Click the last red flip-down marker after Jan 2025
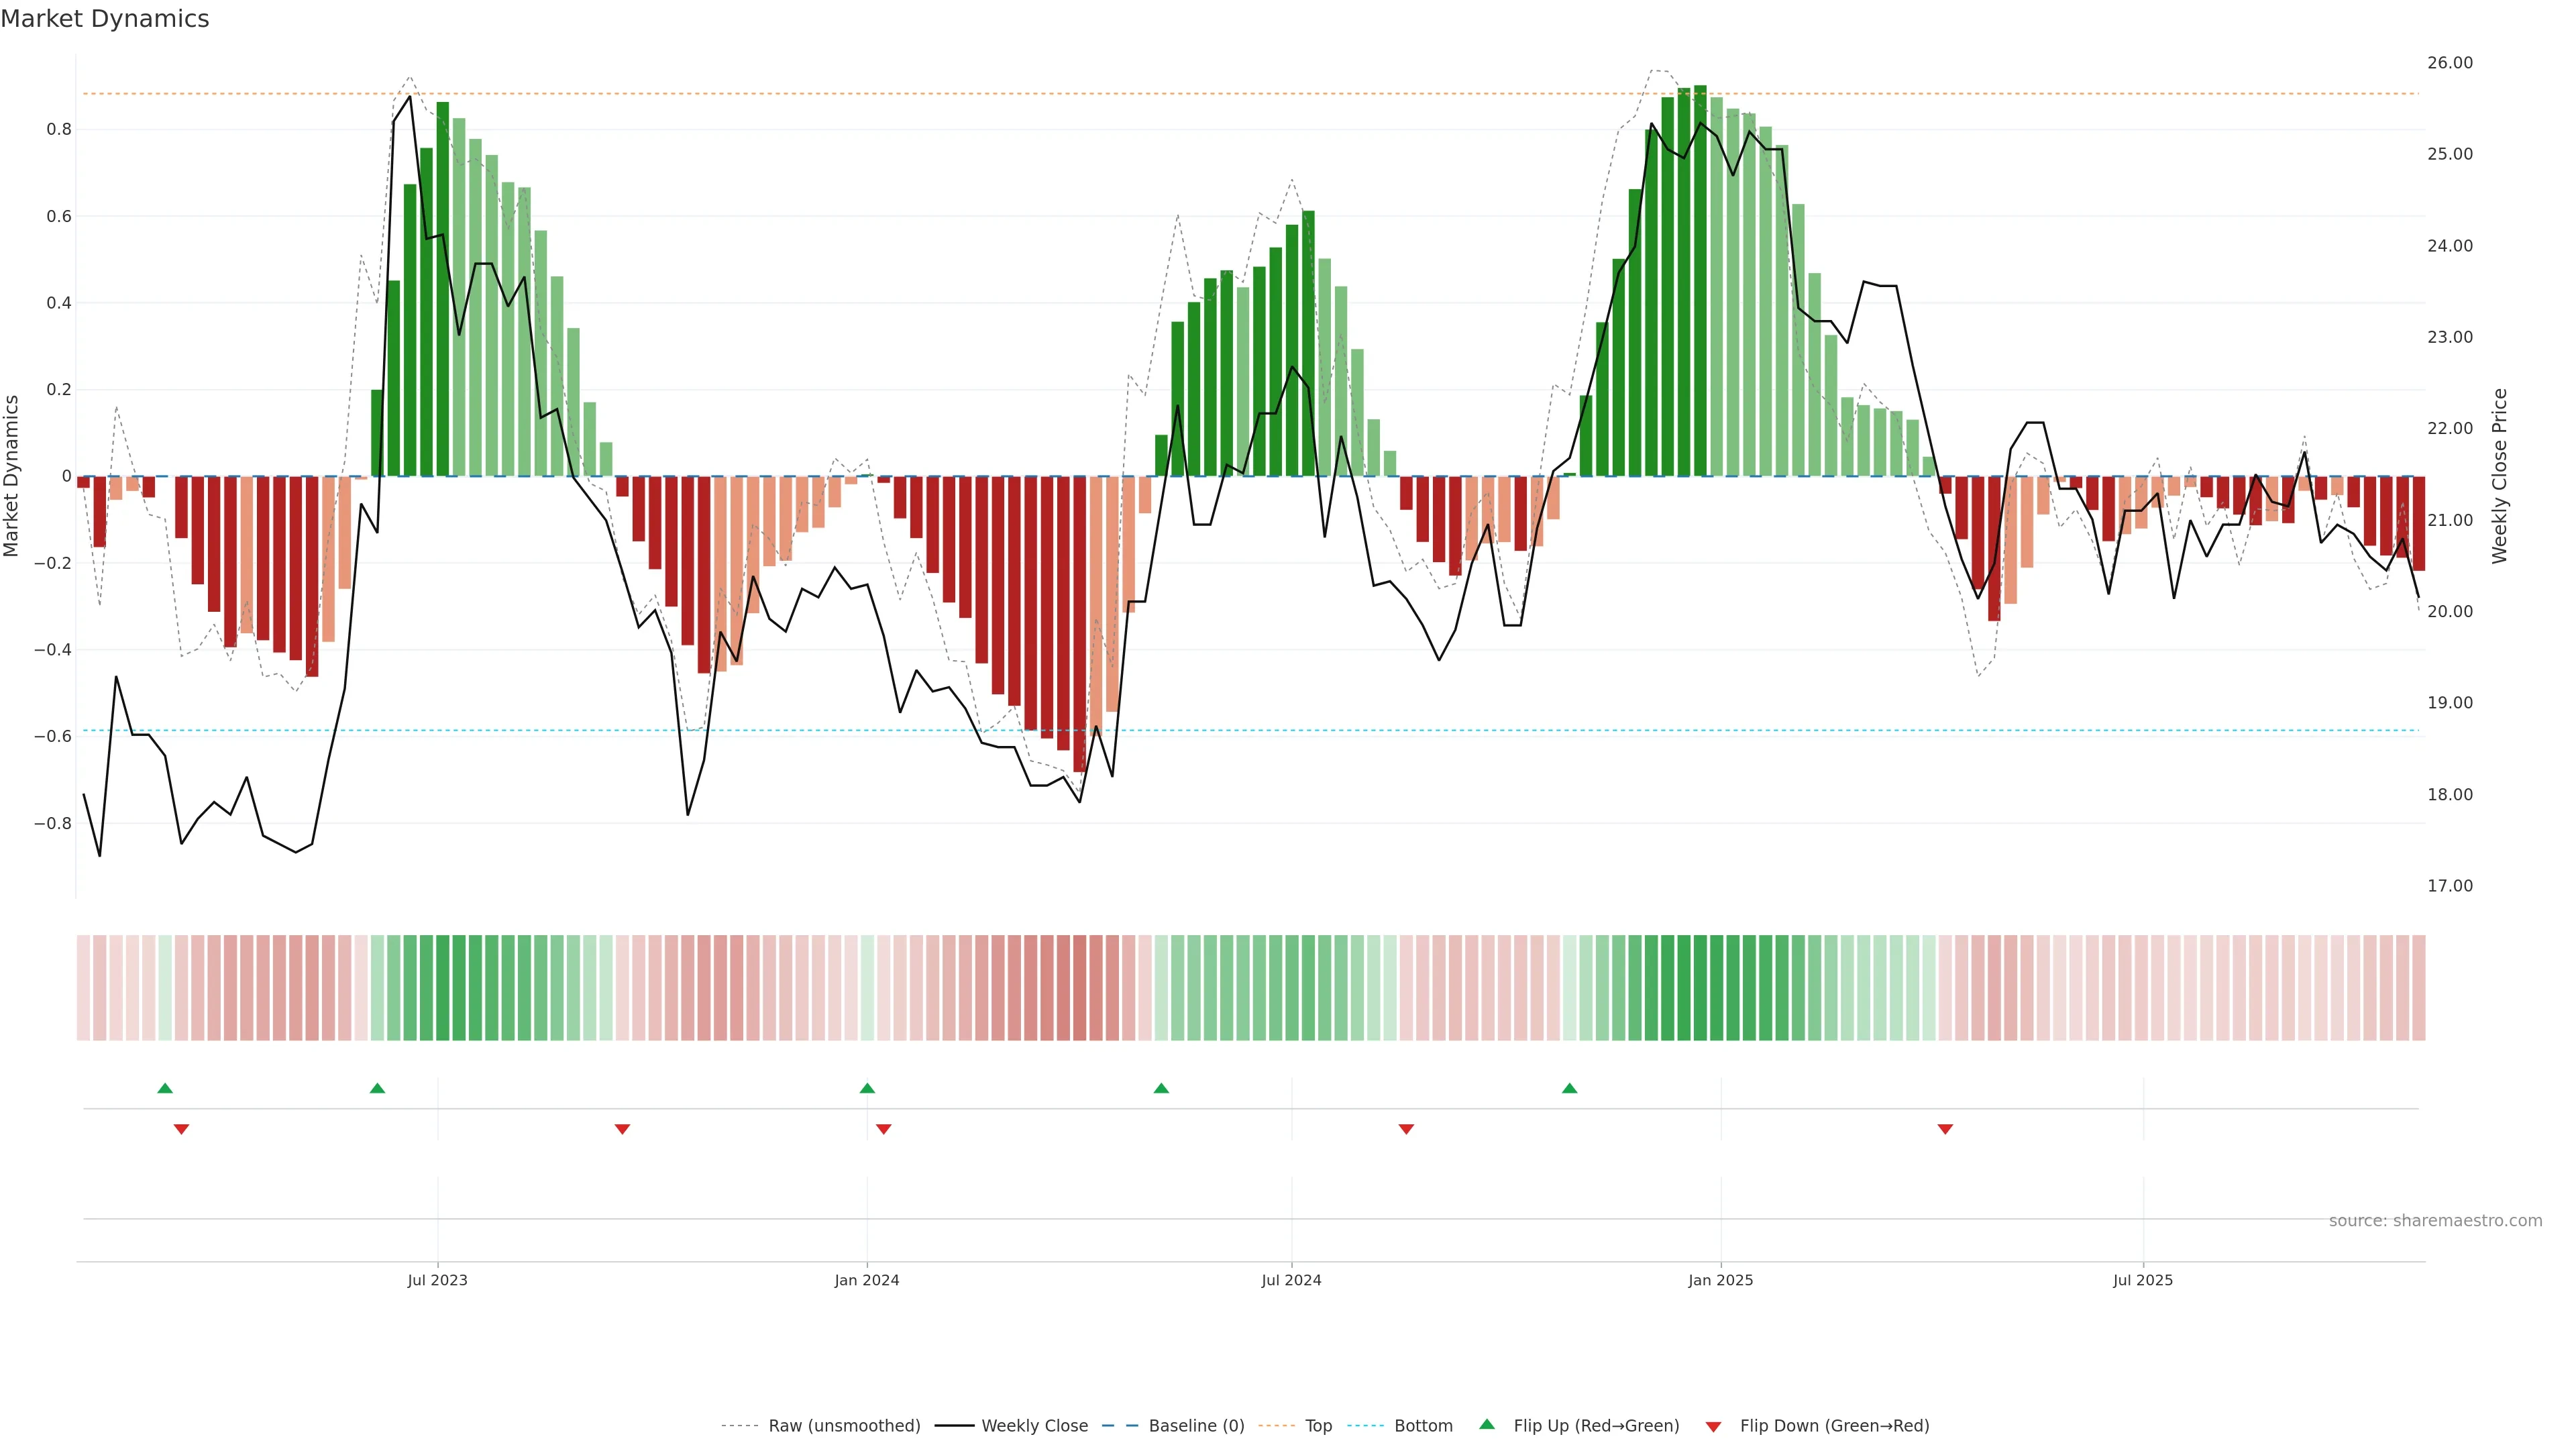This screenshot has height=1449, width=2576. 1945,1129
